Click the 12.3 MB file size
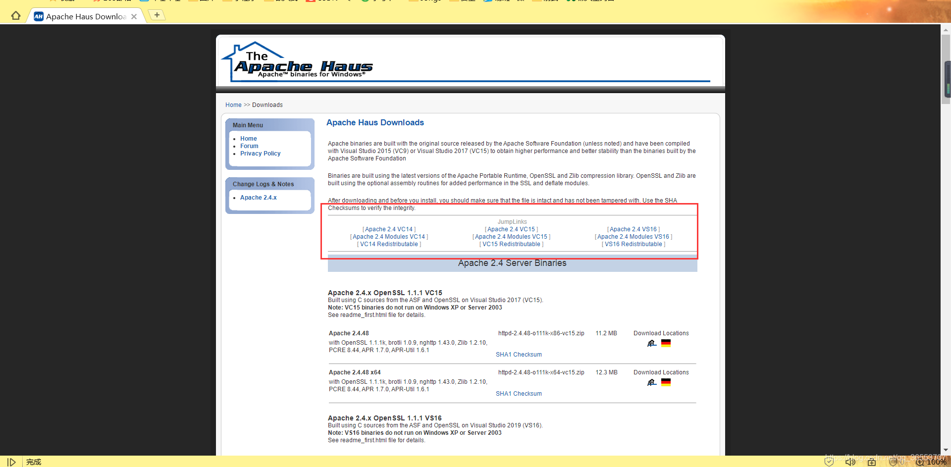 coord(606,372)
